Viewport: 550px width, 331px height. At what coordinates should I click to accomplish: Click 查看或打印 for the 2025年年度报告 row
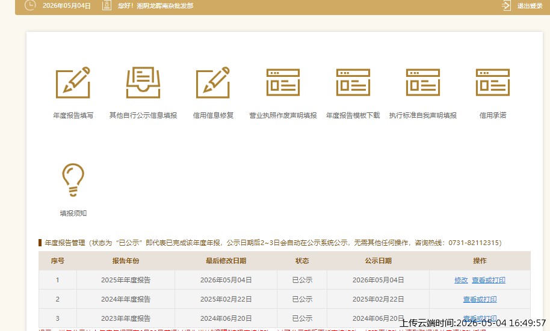(x=489, y=280)
